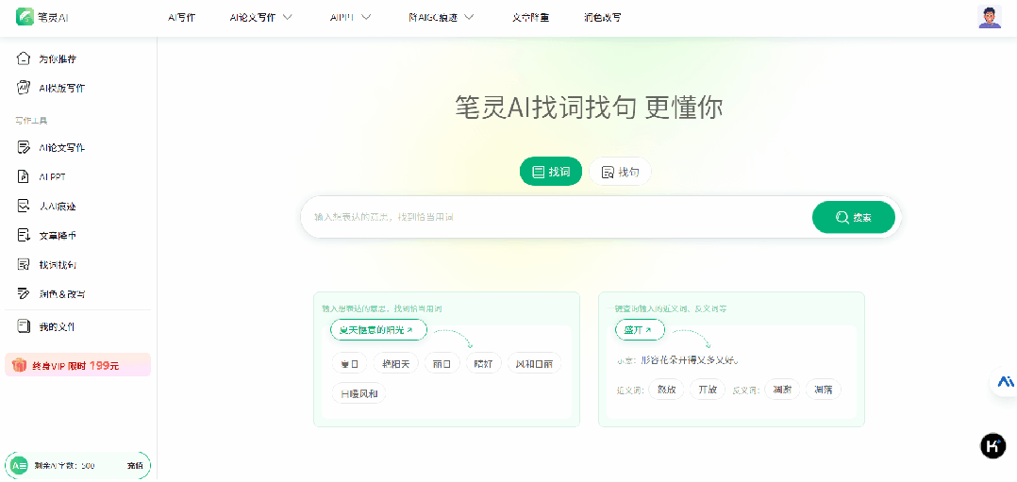Screen dimensions: 1017x482
Task: Select the 艳阳天 word chip
Action: coord(395,364)
